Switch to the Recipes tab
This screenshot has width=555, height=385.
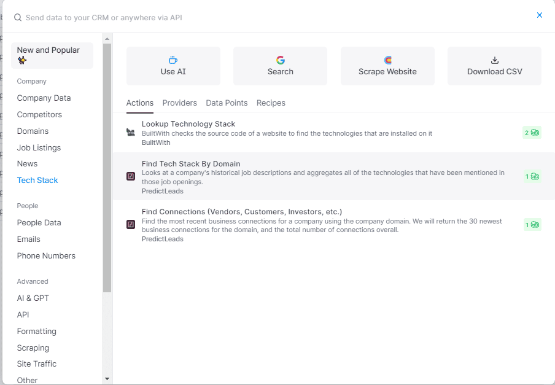coord(271,103)
